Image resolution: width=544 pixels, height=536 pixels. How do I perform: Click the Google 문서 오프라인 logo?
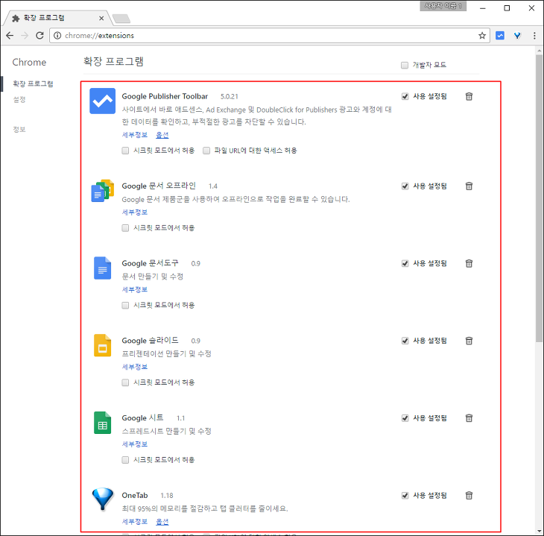tap(102, 191)
